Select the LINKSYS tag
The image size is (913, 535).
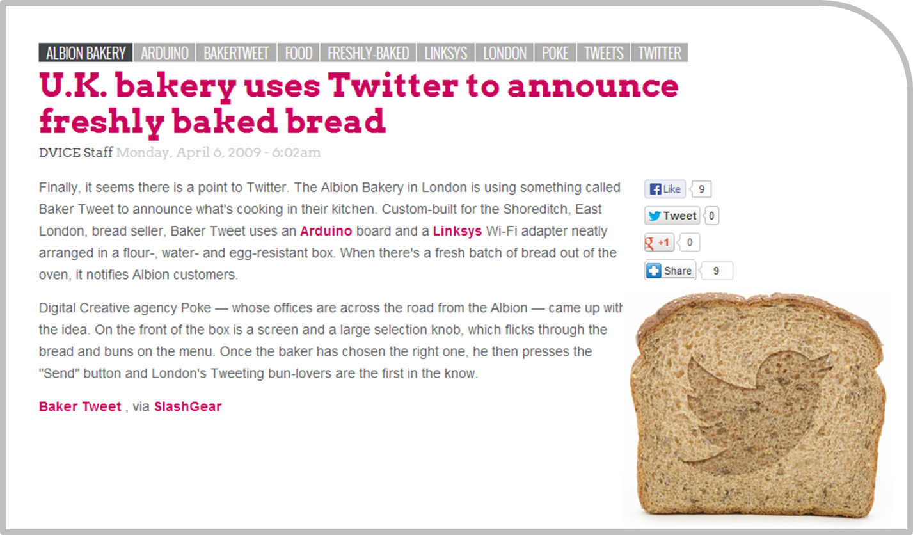(446, 52)
